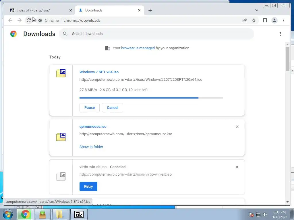Open the 'browser is managed' link
294x220 pixels.
(x=138, y=48)
